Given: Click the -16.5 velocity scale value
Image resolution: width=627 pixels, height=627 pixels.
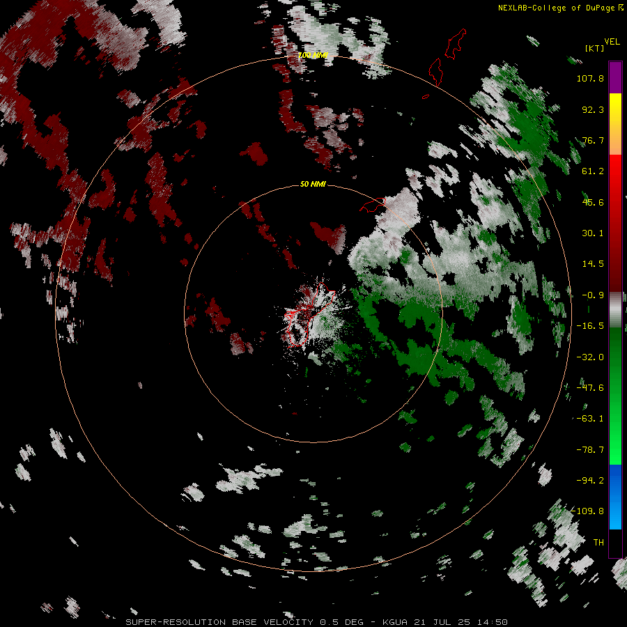Looking at the screenshot, I should (x=590, y=326).
